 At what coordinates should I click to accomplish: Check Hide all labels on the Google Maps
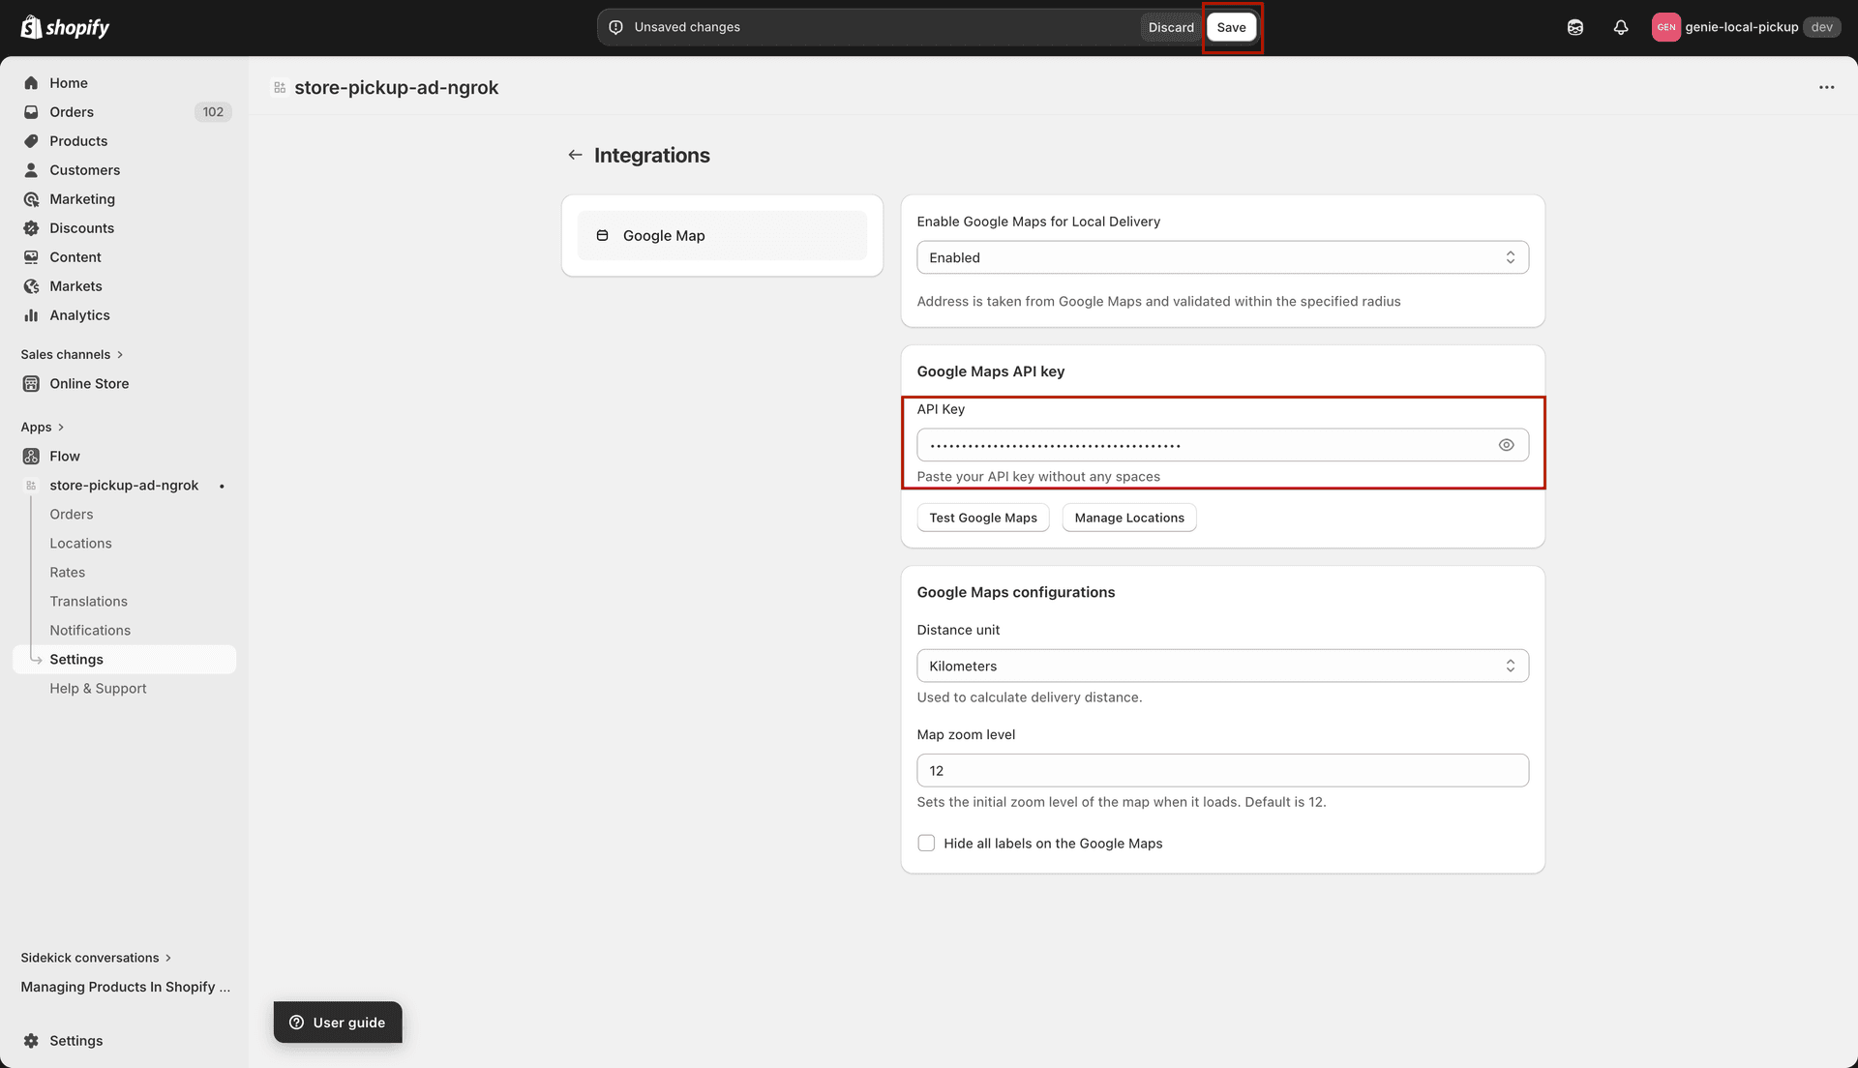(x=926, y=843)
